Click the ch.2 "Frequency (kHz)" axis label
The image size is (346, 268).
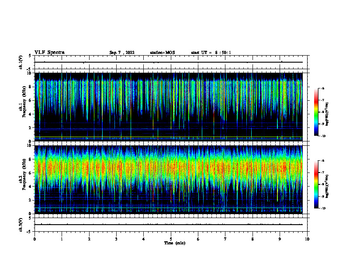tap(24, 174)
